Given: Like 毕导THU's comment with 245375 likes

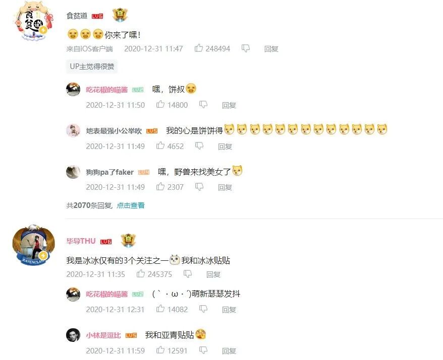Looking at the screenshot, I should [141, 273].
